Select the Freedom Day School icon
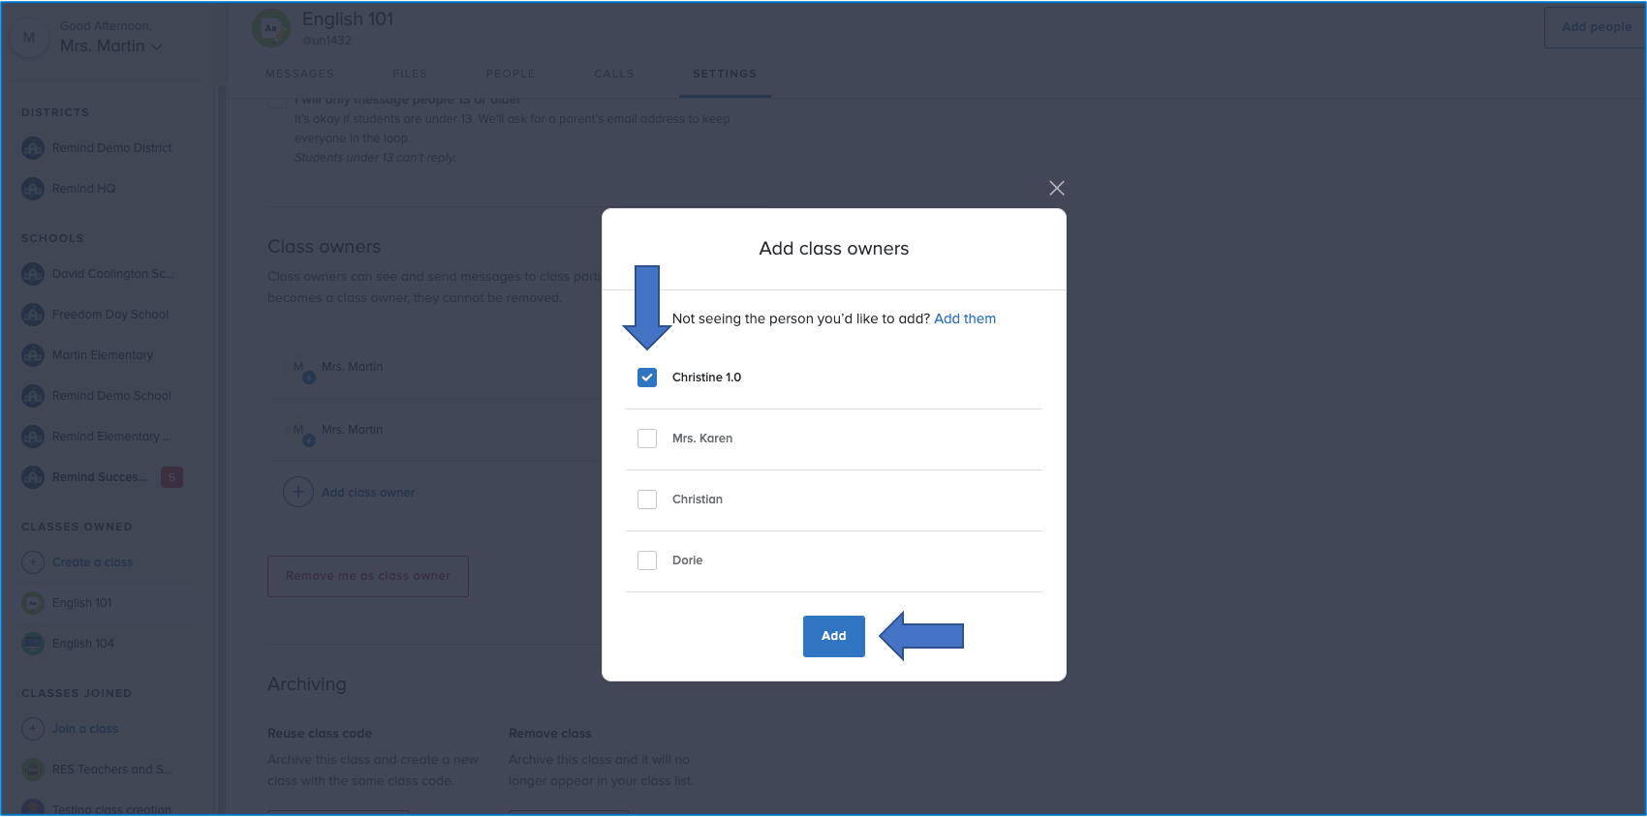The image size is (1647, 817). [x=33, y=315]
